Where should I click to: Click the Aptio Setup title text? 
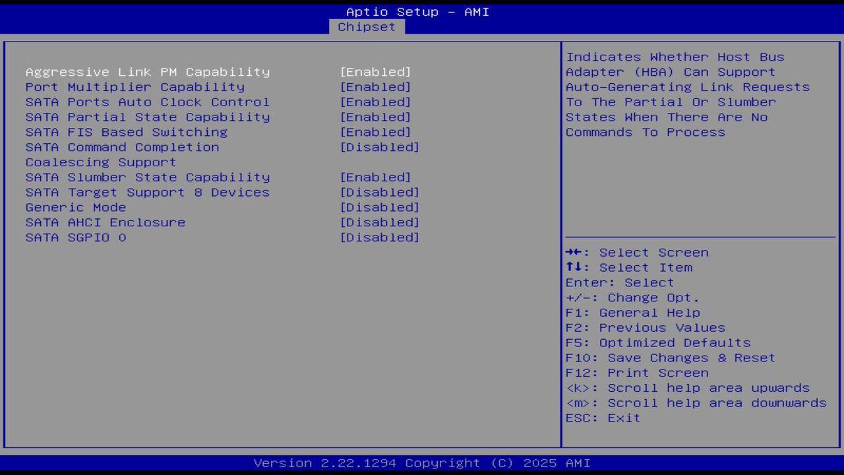pos(417,11)
